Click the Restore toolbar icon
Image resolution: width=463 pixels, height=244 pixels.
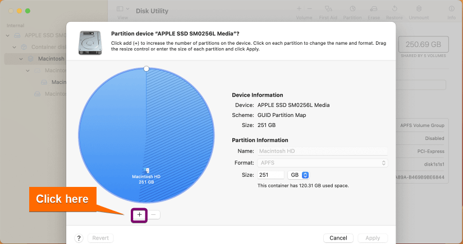coord(395,9)
